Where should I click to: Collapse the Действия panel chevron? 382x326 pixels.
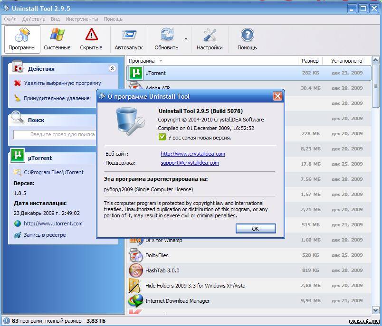pyautogui.click(x=112, y=69)
